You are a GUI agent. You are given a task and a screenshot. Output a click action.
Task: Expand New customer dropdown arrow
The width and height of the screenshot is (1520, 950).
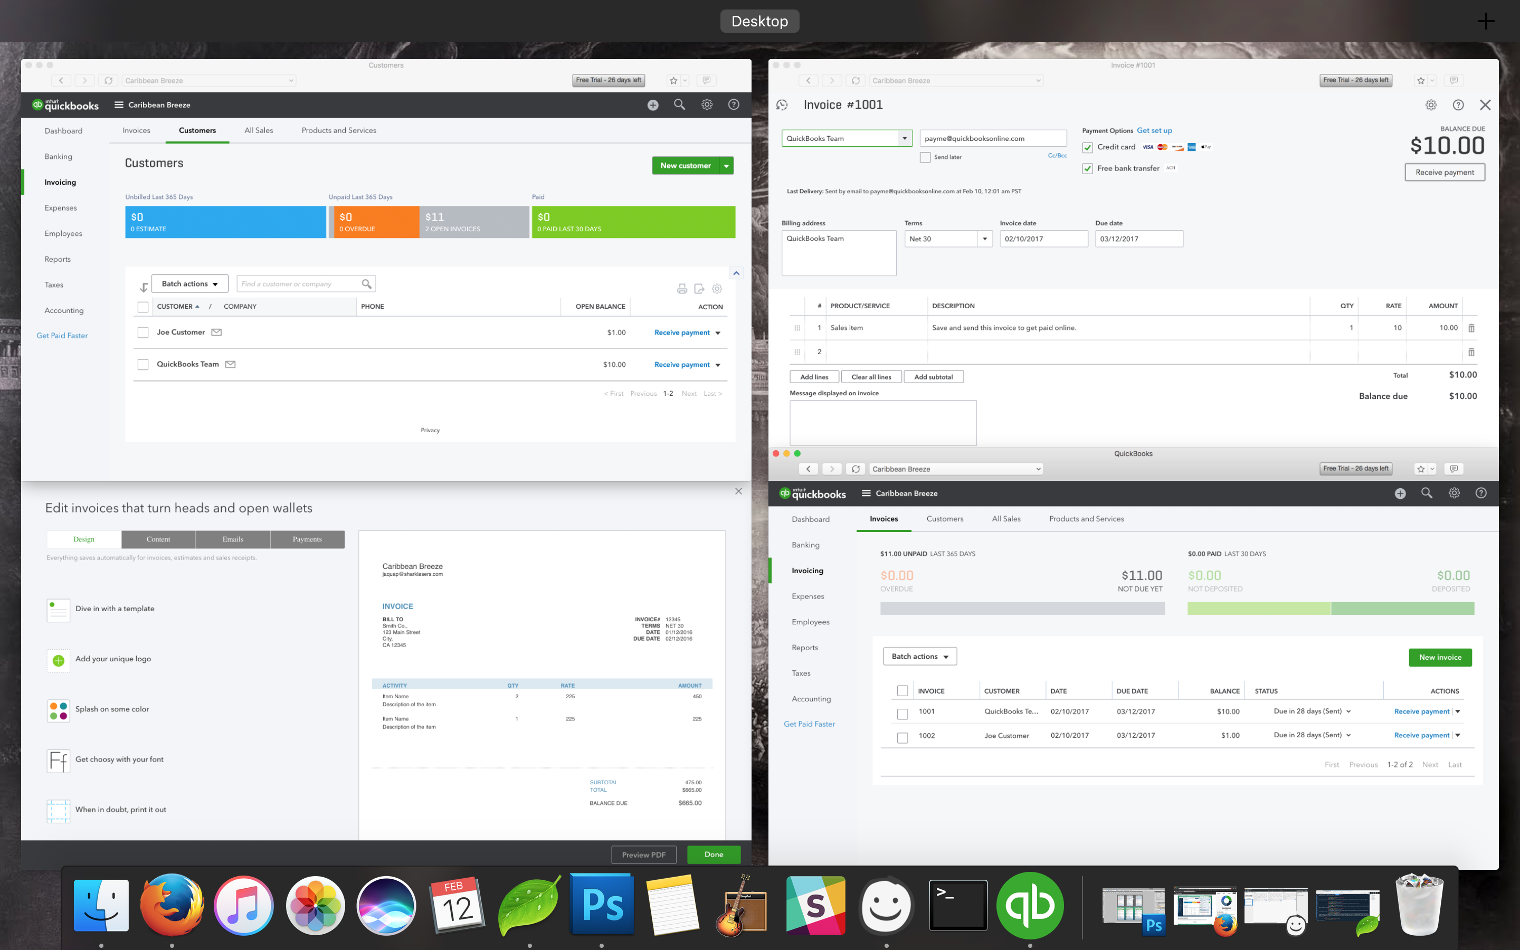coord(726,166)
